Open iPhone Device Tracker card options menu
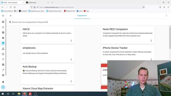This screenshot has height=96, width=171. [x=151, y=59]
